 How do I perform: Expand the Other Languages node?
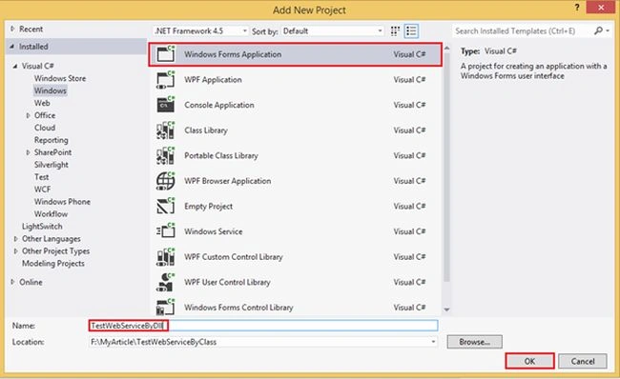(x=16, y=239)
